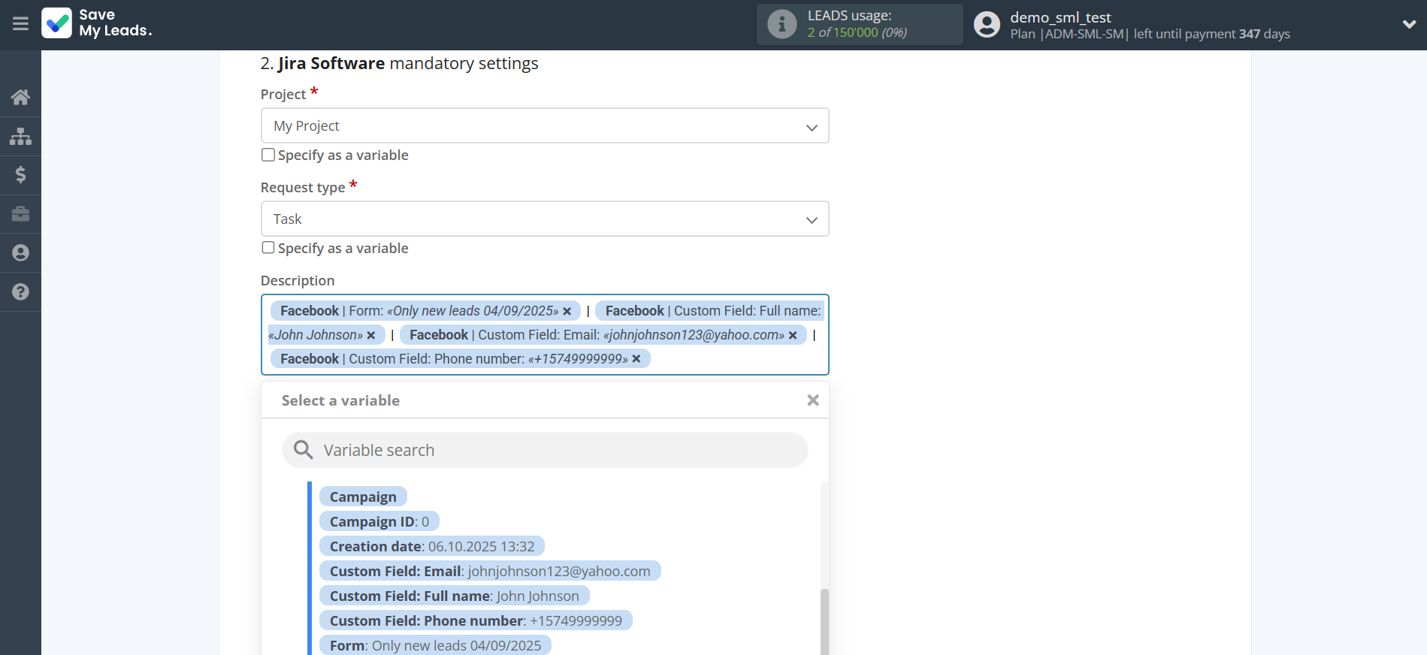Select Custom Field: Email variable

tap(489, 571)
